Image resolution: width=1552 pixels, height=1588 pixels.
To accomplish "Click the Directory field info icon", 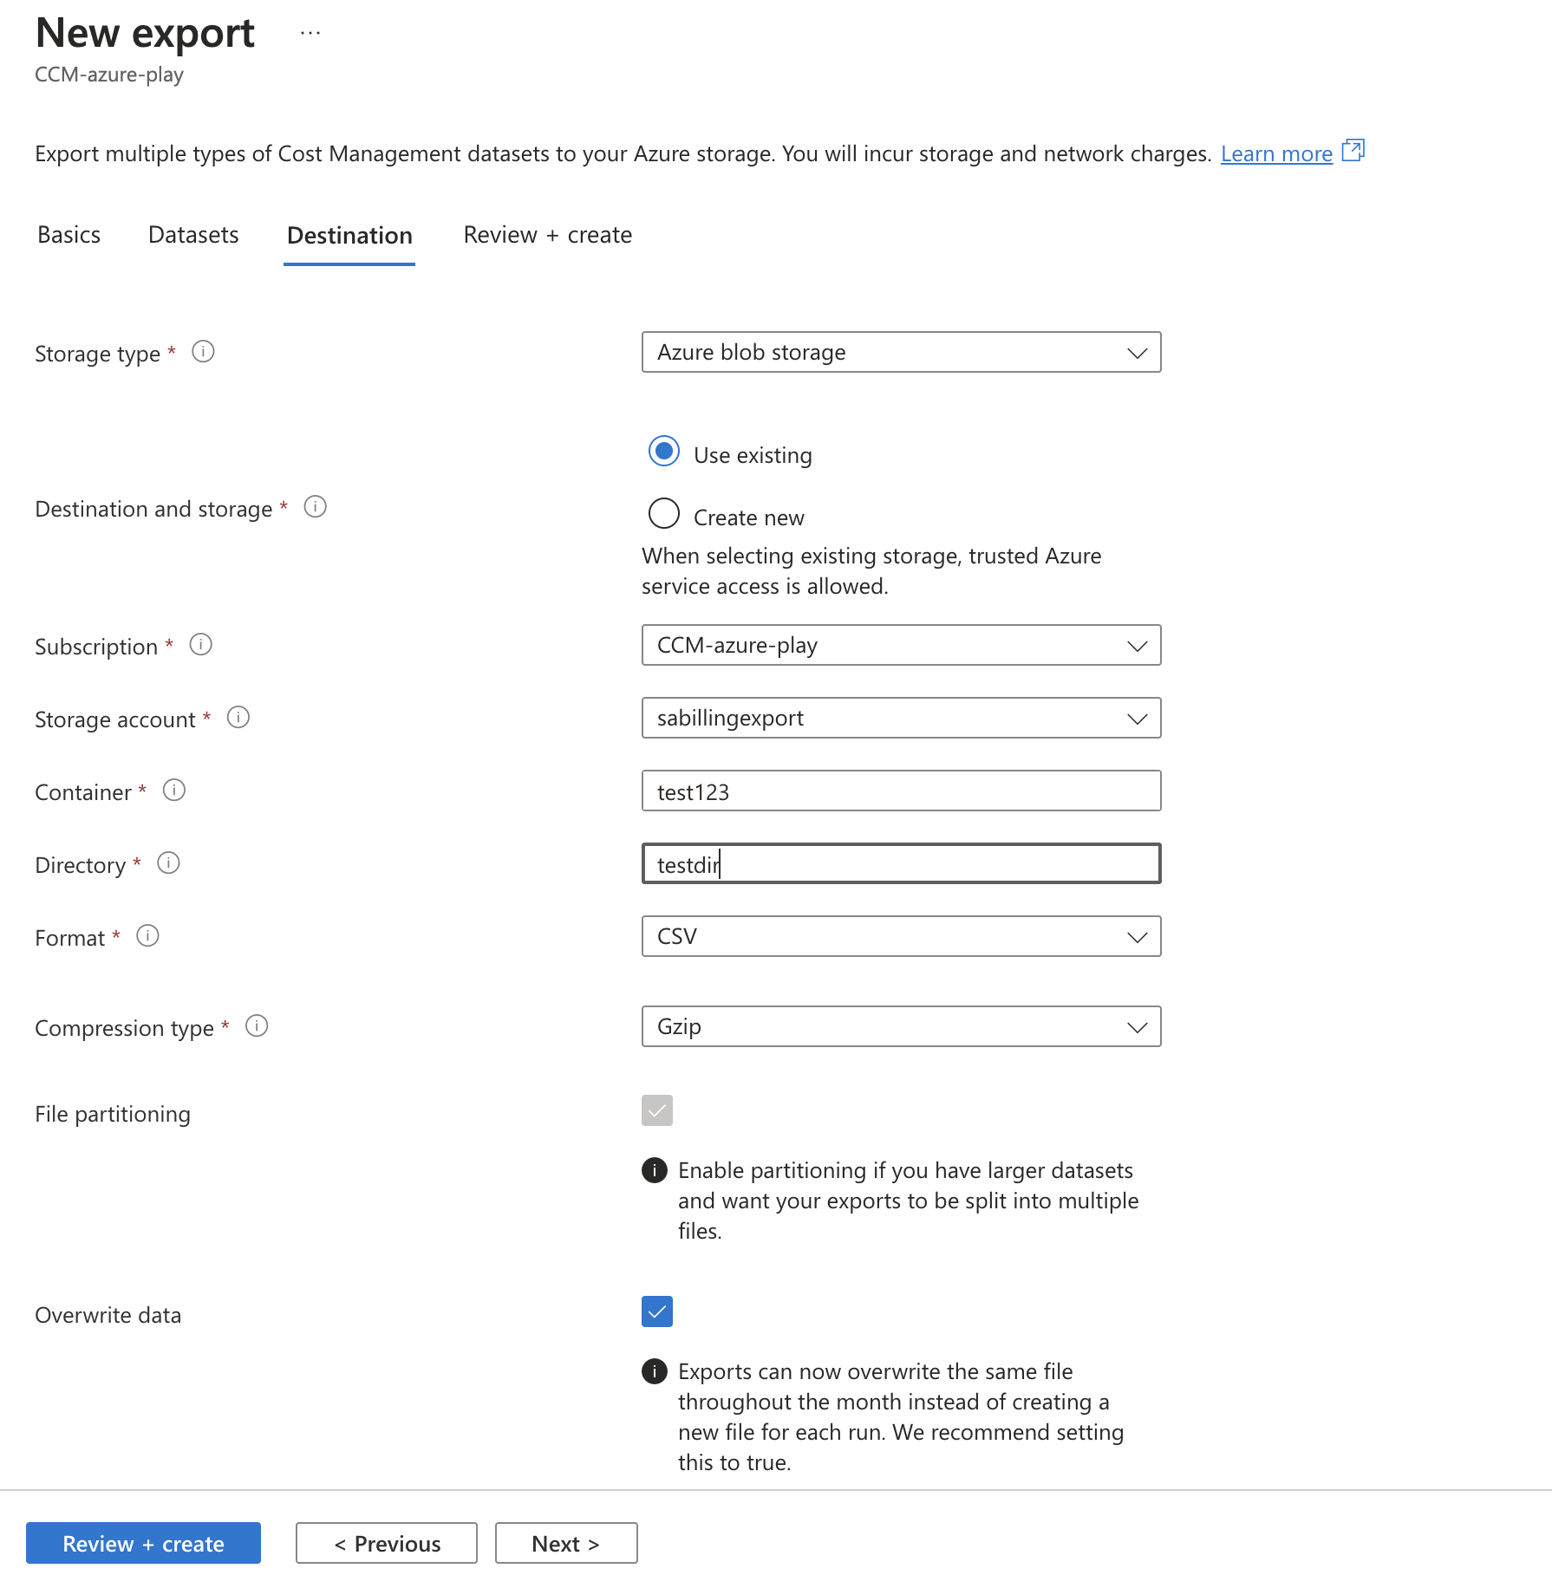I will click(168, 863).
